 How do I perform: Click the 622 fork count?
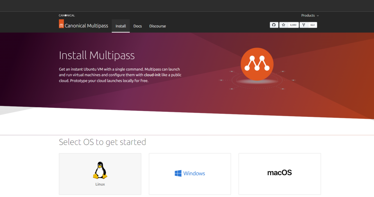click(x=312, y=25)
